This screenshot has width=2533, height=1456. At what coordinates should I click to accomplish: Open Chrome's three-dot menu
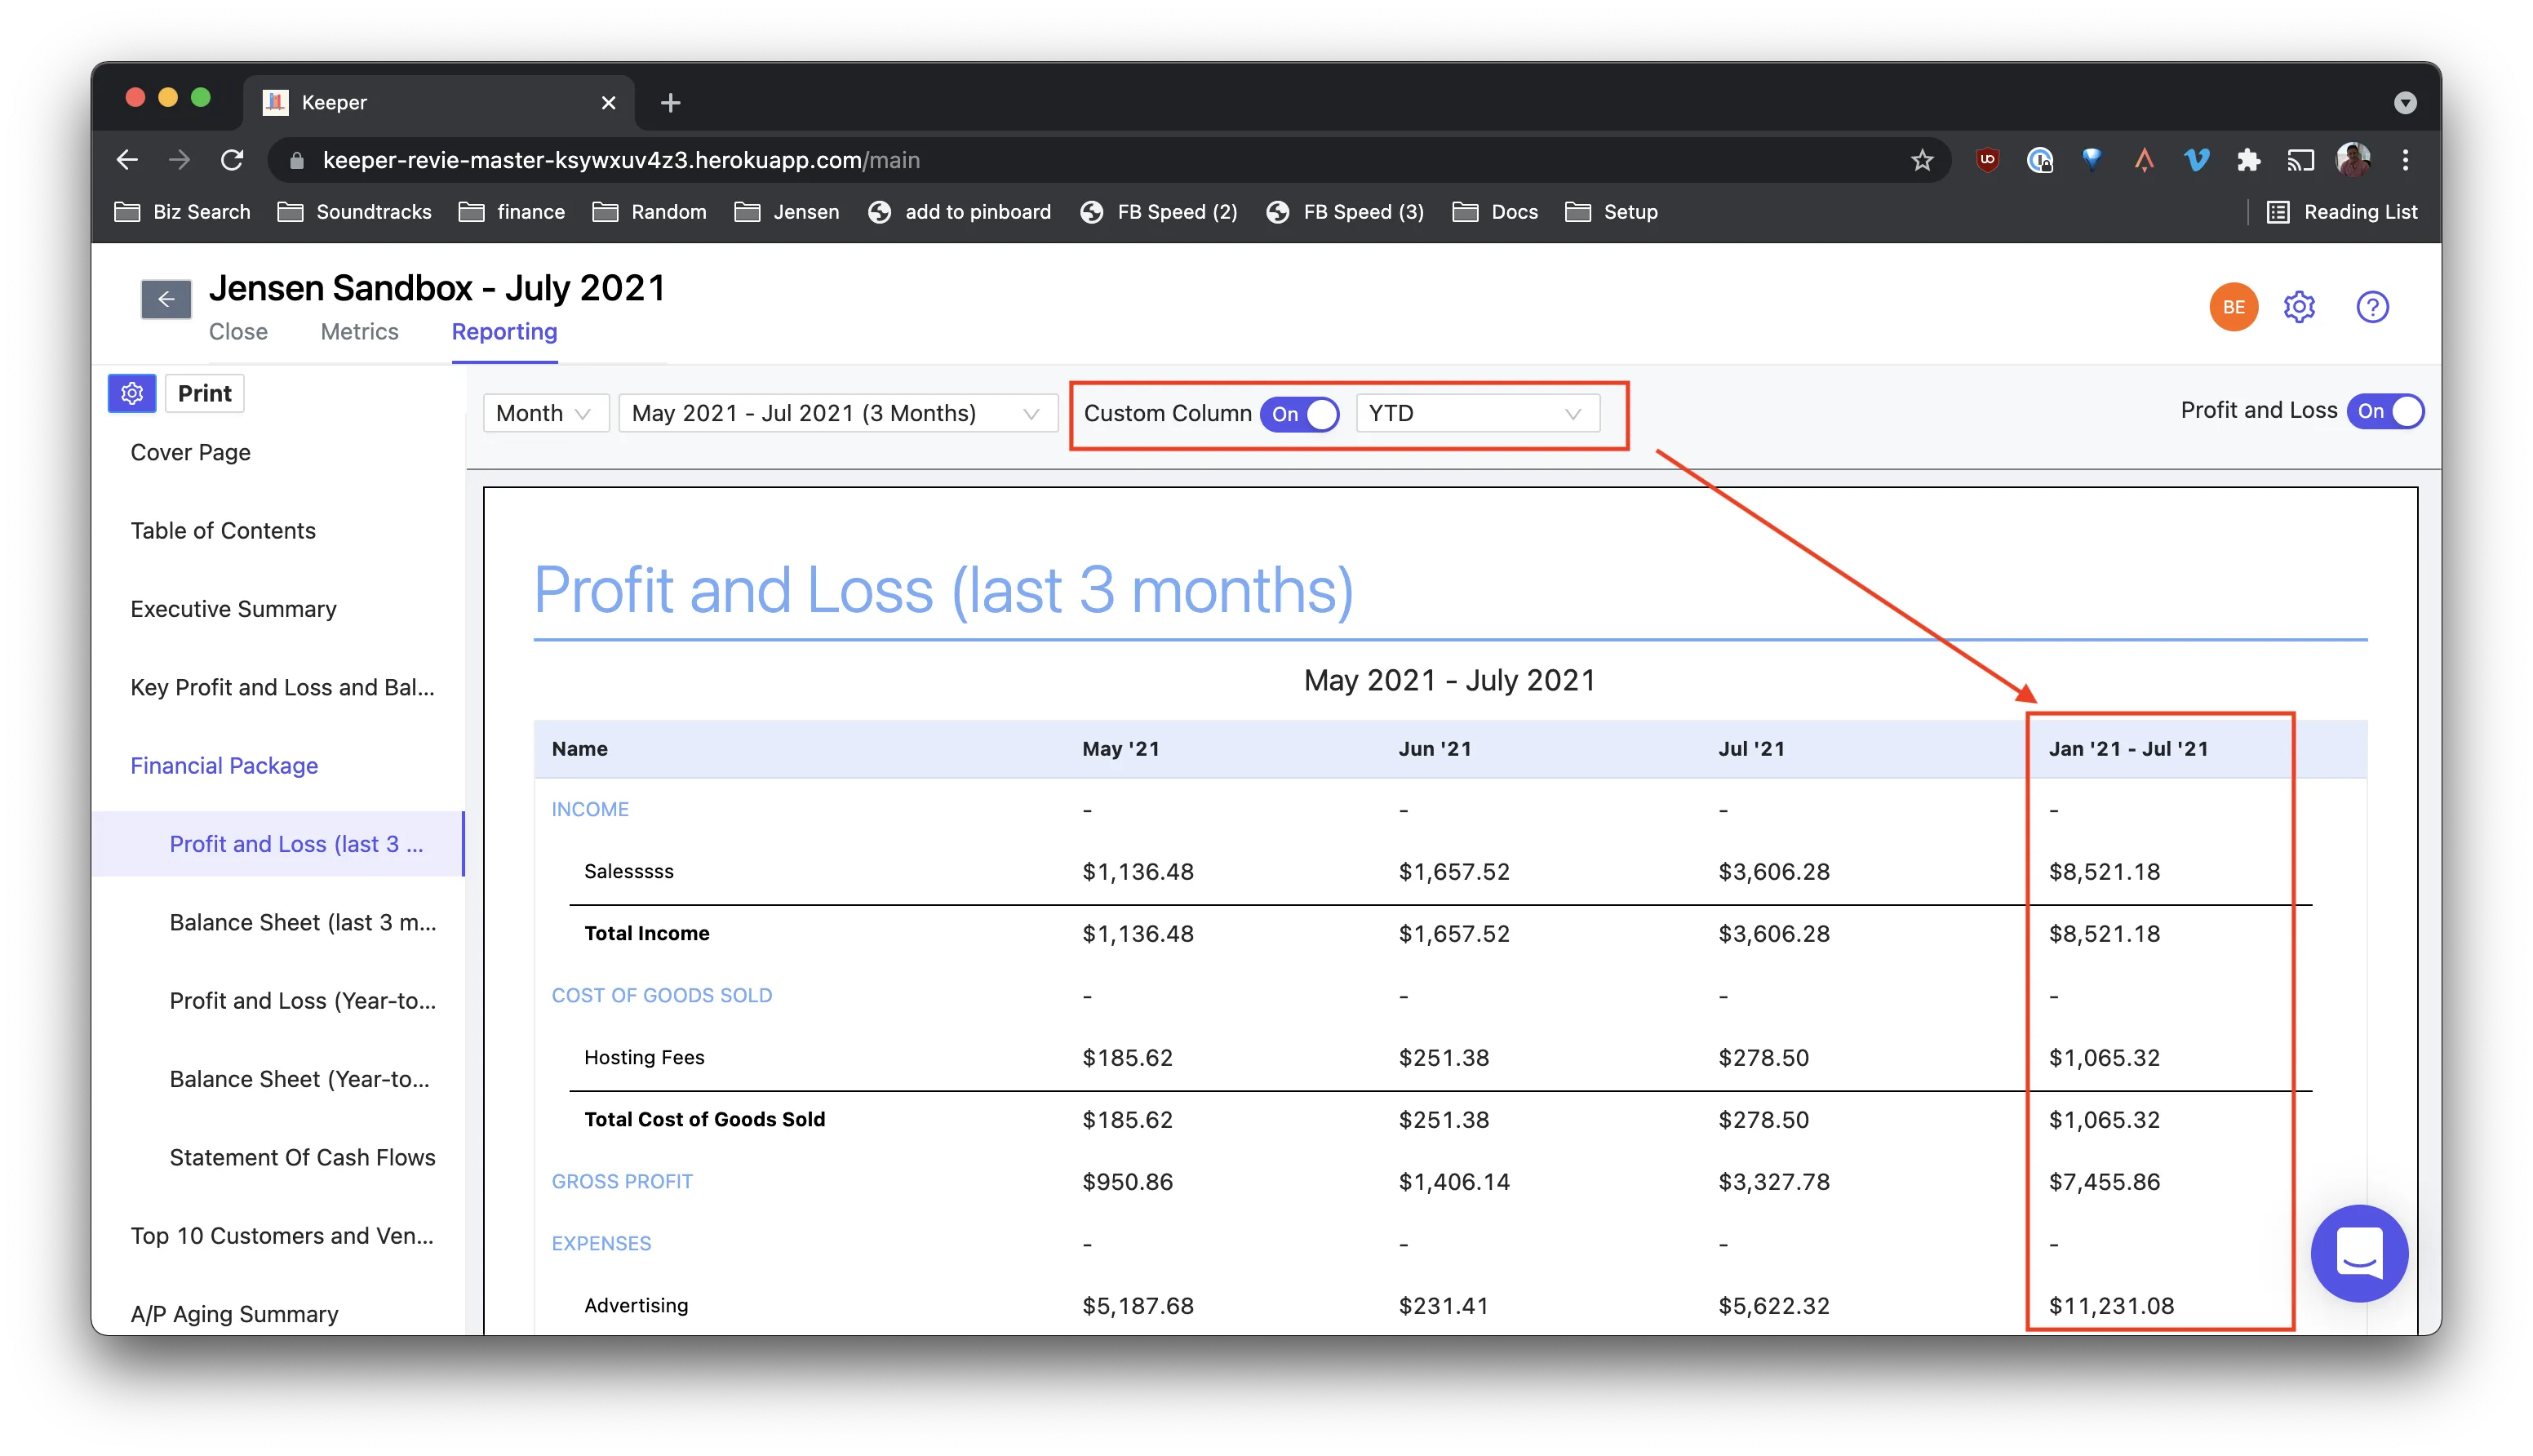point(2405,160)
